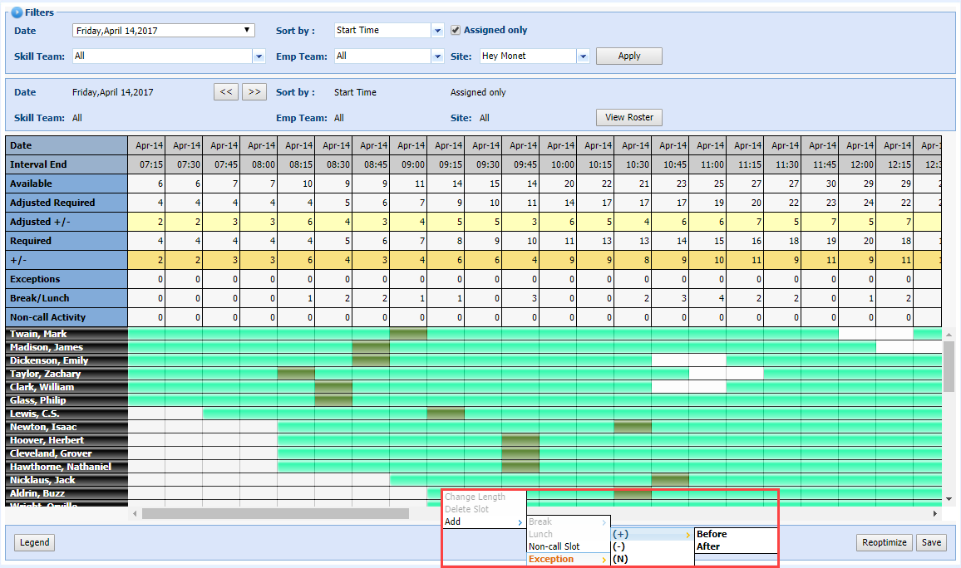The width and height of the screenshot is (961, 568).
Task: Click the Reoptimize button
Action: point(884,542)
